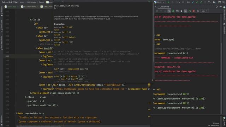Click the Git commit green checkmark icon

[197, 2]
